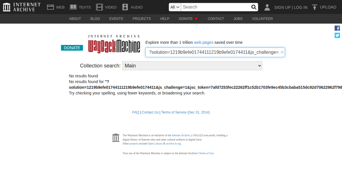Open Terms of Service (Dec 31, 2014)
This screenshot has width=342, height=192.
pyautogui.click(x=186, y=112)
